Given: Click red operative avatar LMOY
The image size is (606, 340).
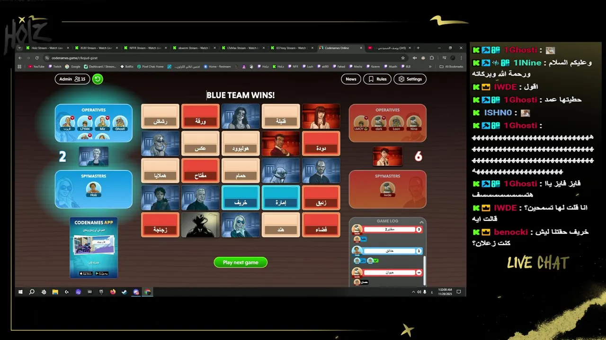Looking at the screenshot, I should point(361,123).
